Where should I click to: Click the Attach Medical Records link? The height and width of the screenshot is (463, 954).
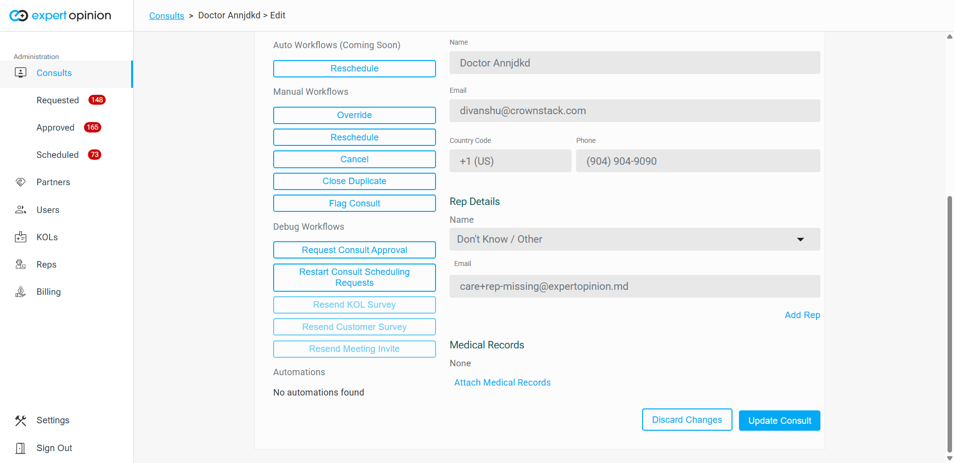(502, 383)
